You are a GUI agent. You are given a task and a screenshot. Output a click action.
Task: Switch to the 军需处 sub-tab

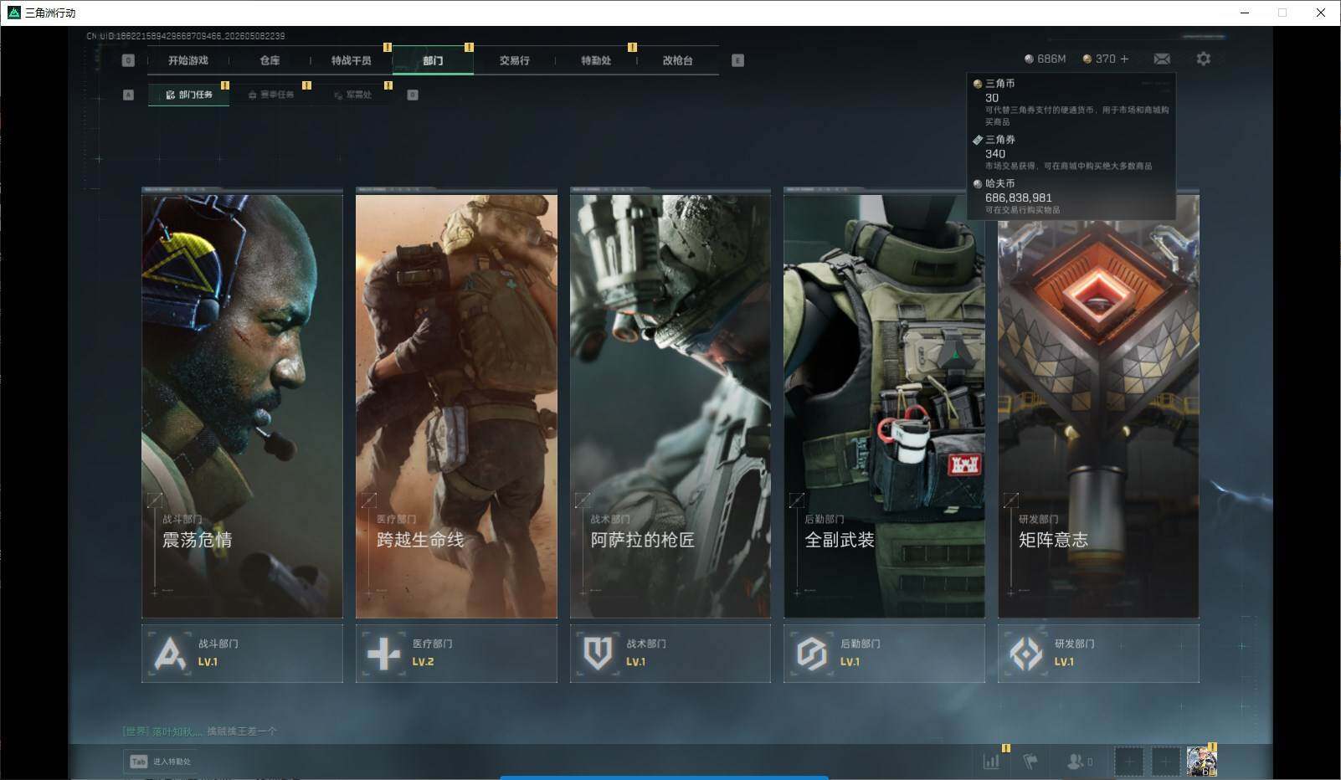pyautogui.click(x=352, y=95)
